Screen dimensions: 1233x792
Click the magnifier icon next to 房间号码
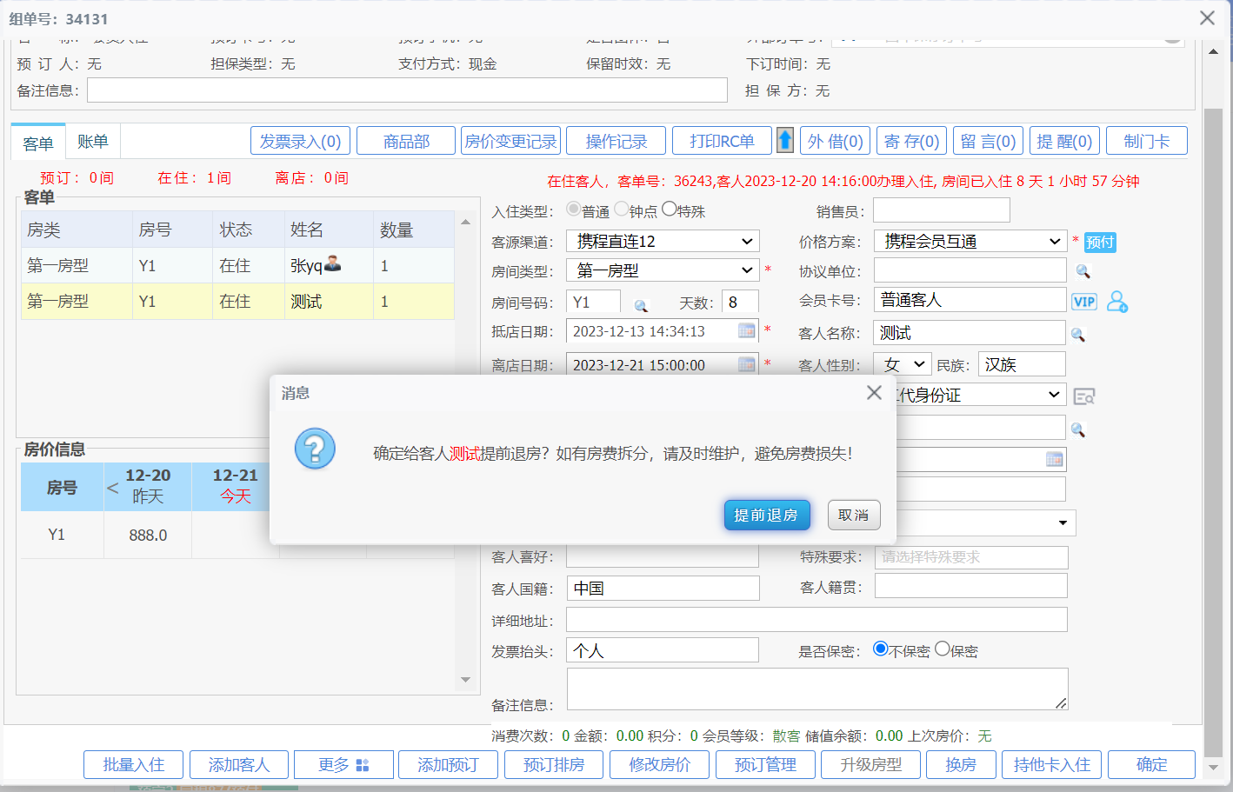click(x=641, y=305)
